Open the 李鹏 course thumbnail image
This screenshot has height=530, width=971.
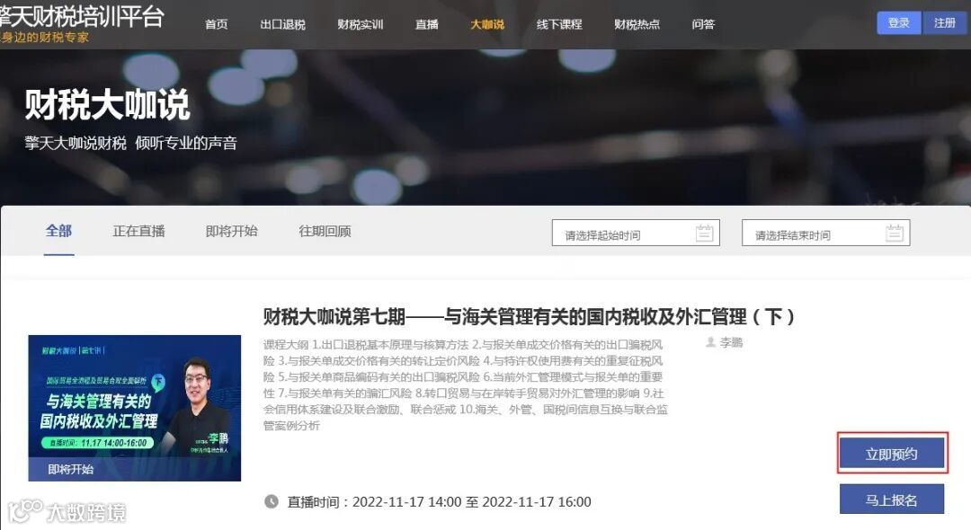(x=134, y=408)
